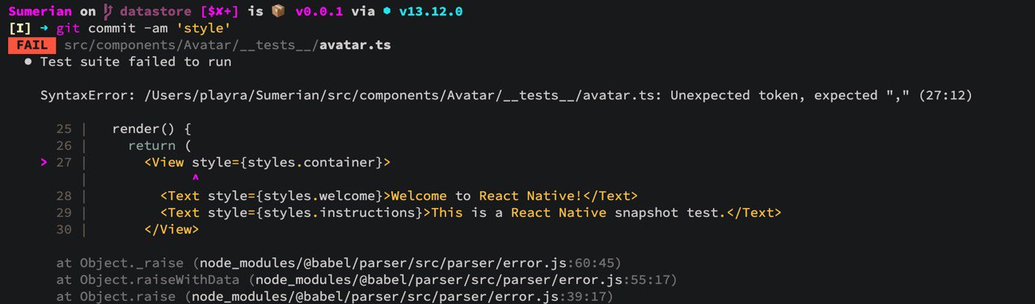Click 'Object.raiseWithData' in the stack trace
The width and height of the screenshot is (1035, 304).
coord(160,280)
